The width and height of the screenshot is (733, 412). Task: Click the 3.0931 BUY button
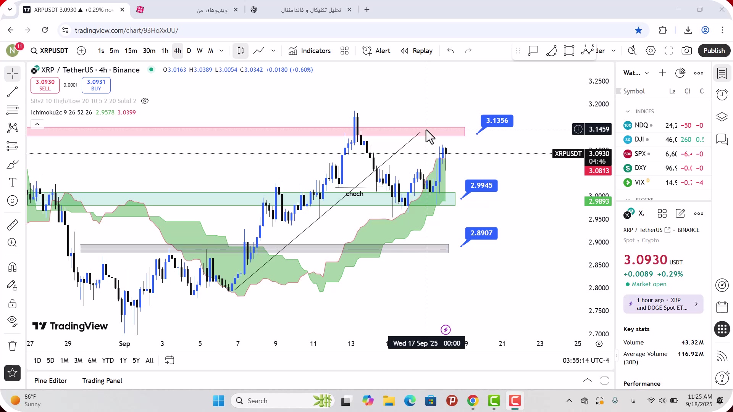tap(96, 85)
